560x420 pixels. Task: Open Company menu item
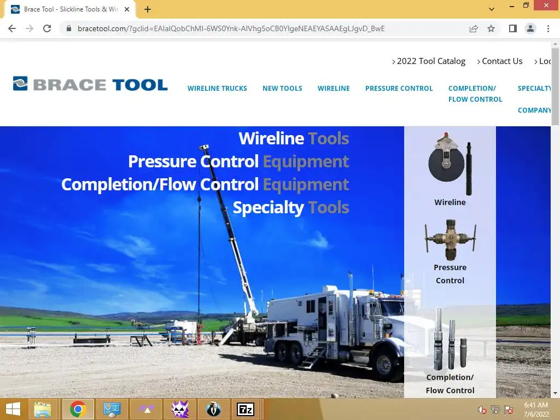coord(534,110)
